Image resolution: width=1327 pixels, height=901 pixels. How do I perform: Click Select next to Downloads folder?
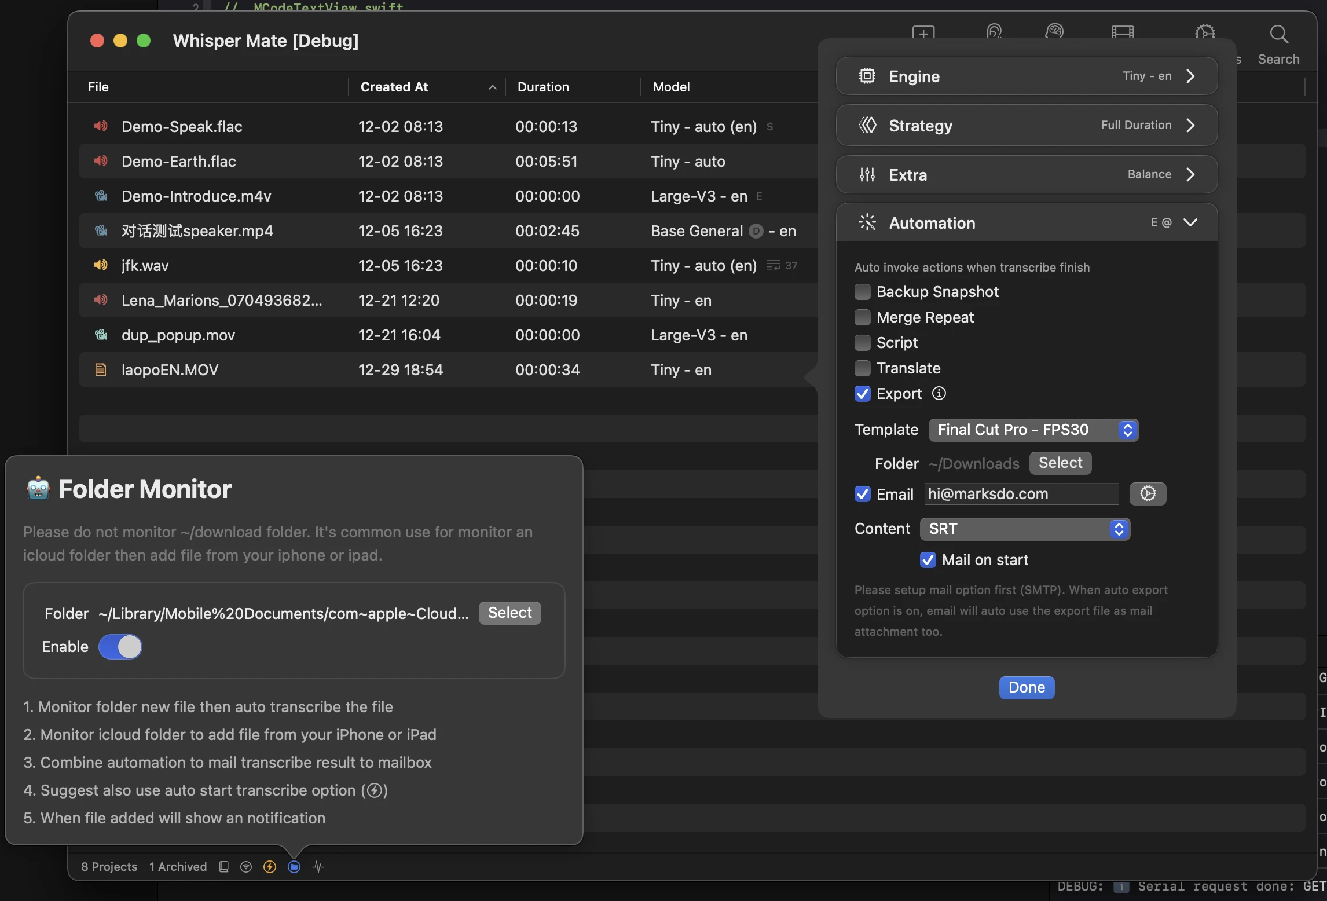coord(1060,463)
